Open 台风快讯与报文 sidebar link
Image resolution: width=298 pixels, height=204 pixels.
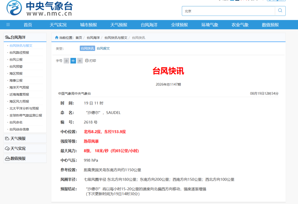click(x=21, y=45)
